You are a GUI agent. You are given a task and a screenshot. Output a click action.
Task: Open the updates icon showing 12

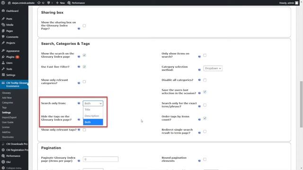41,3
